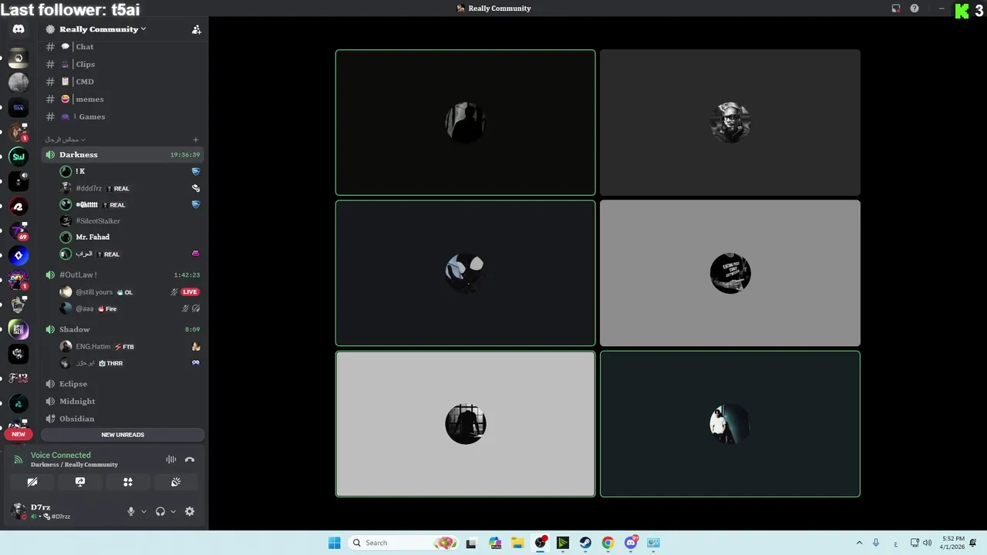This screenshot has height=555, width=987.
Task: Open taskbar clock 5:52 PM
Action: click(953, 543)
